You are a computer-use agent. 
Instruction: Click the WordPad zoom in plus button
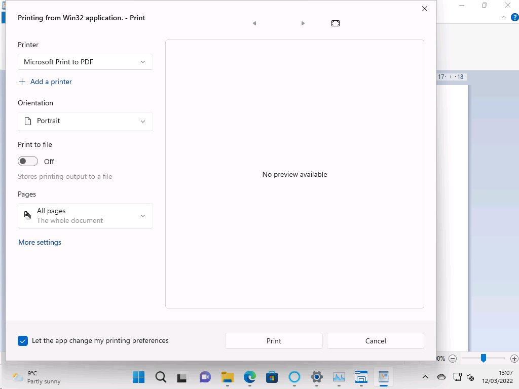(x=514, y=359)
